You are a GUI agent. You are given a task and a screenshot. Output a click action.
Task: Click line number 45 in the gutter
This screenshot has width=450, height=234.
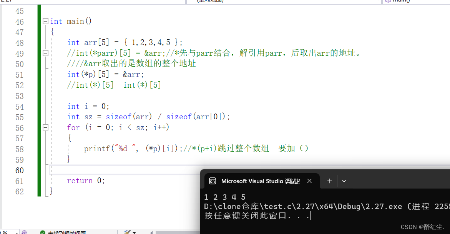tap(20, 11)
